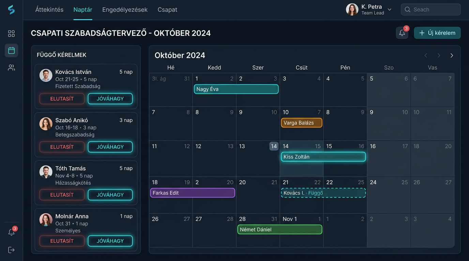Switch to the Áttekintés tab

[49, 10]
